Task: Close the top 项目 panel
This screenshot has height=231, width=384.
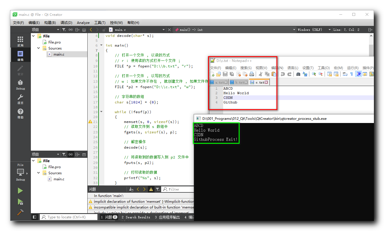Action: 84,30
